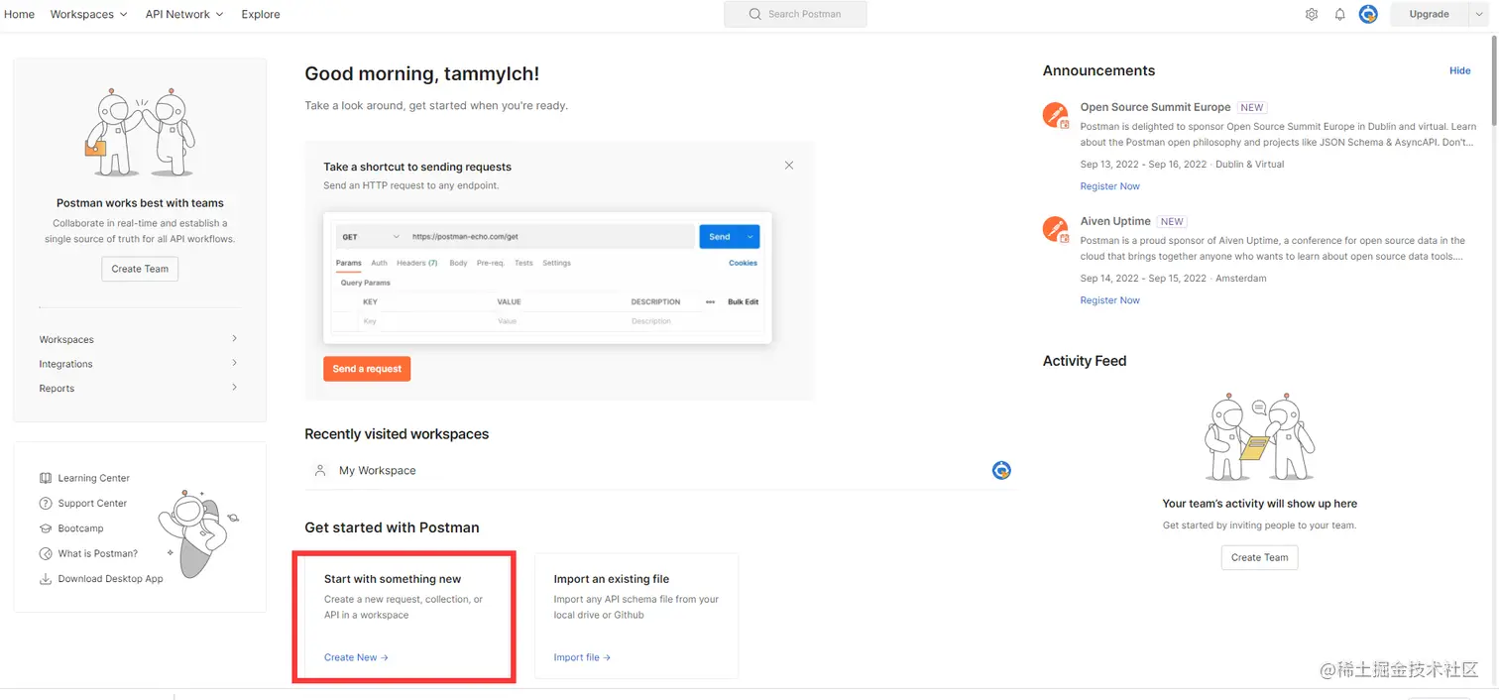Click Register Now for Open Source Summit
Image resolution: width=1499 pixels, height=700 pixels.
1110,186
